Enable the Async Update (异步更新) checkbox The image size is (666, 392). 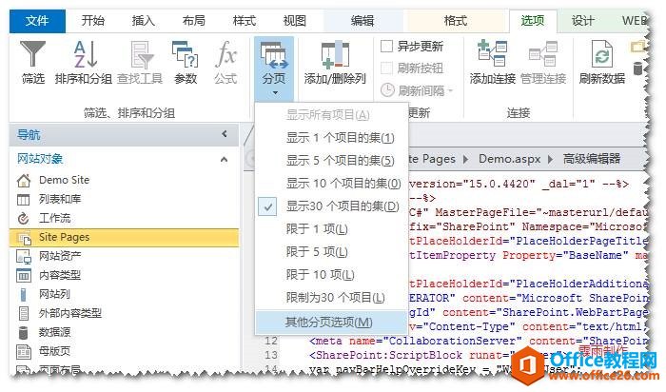point(386,46)
